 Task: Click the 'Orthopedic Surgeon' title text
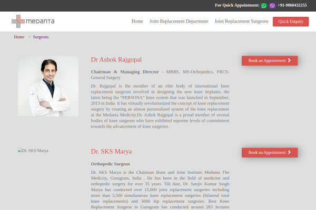(x=111, y=164)
